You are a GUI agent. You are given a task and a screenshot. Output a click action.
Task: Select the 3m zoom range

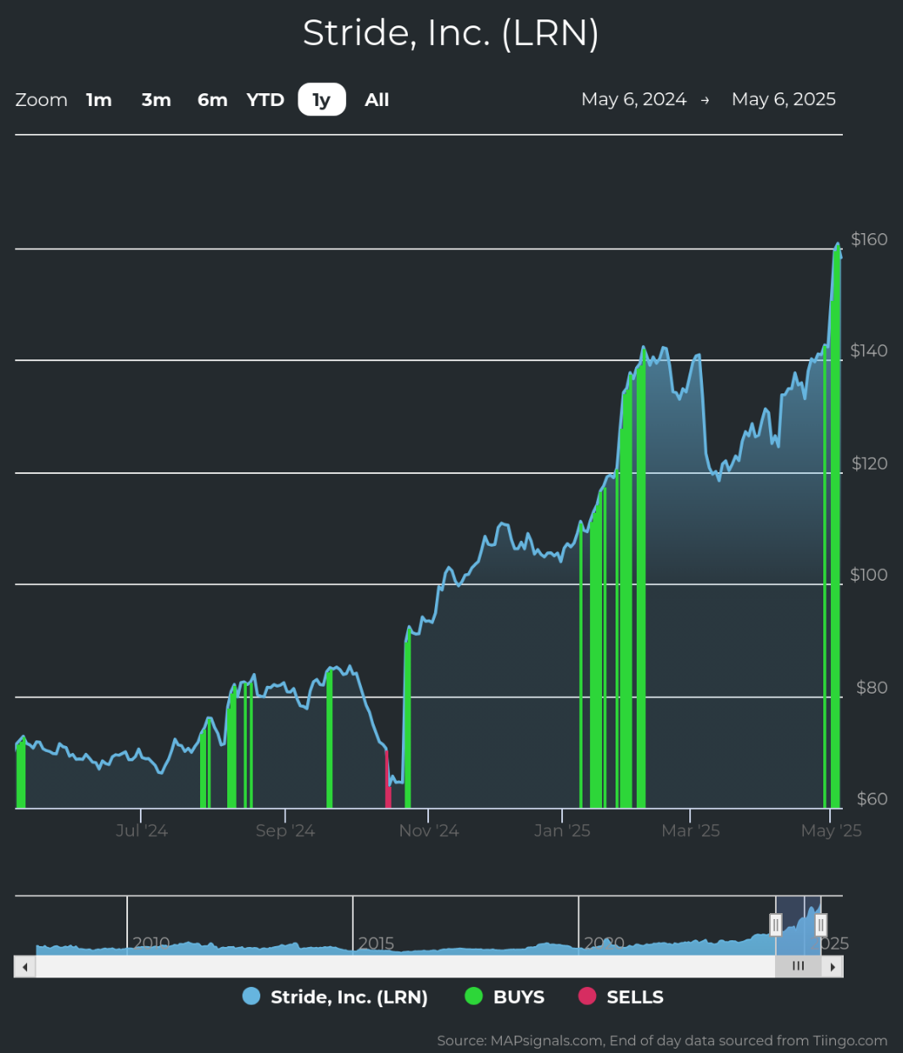click(x=156, y=100)
